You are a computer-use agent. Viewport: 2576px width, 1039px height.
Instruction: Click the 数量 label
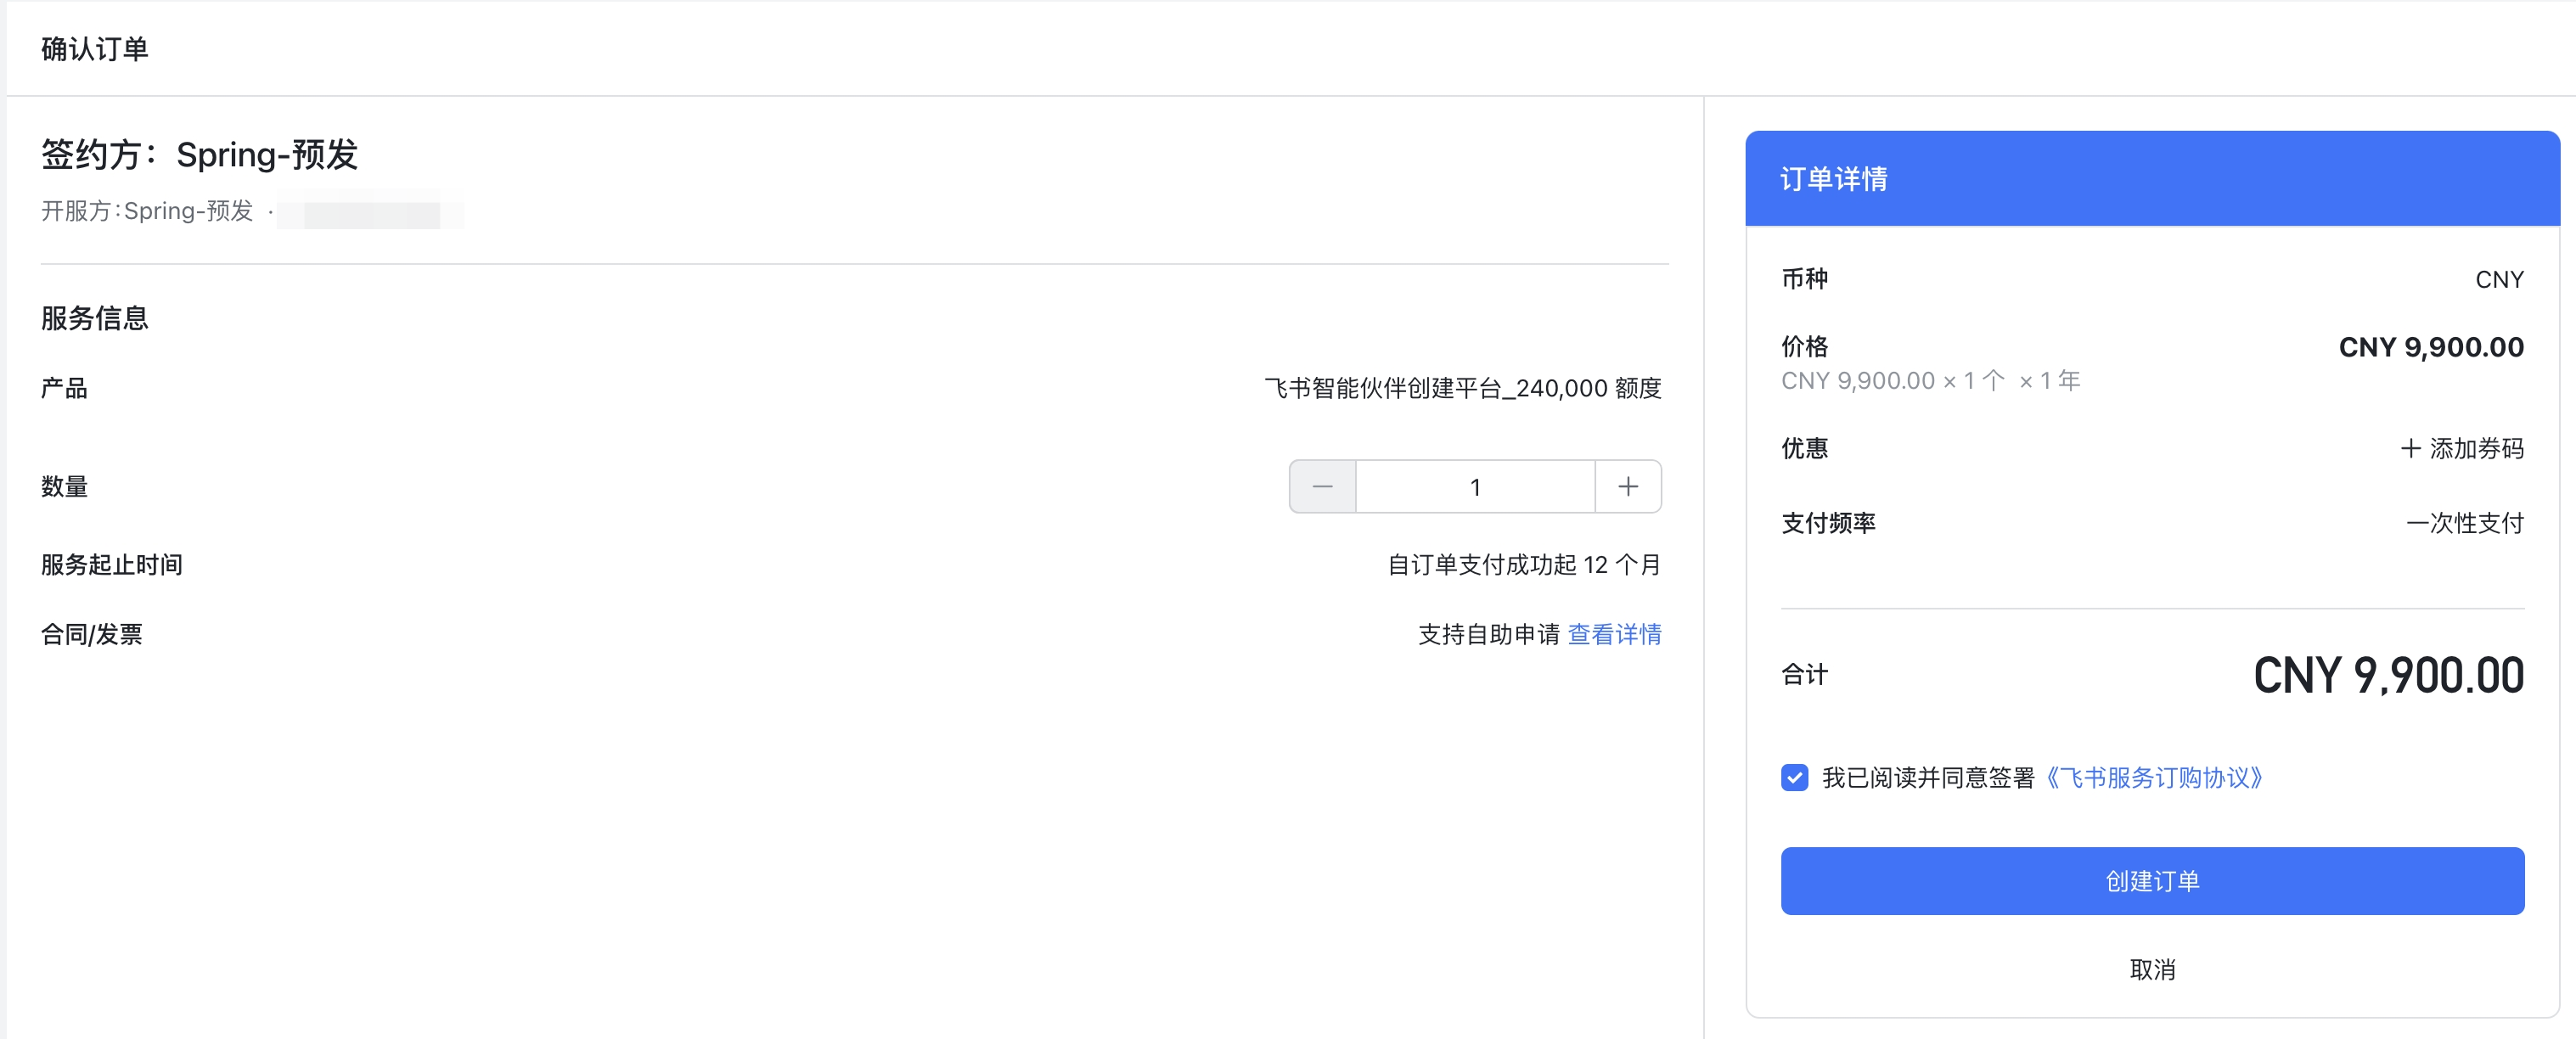64,487
